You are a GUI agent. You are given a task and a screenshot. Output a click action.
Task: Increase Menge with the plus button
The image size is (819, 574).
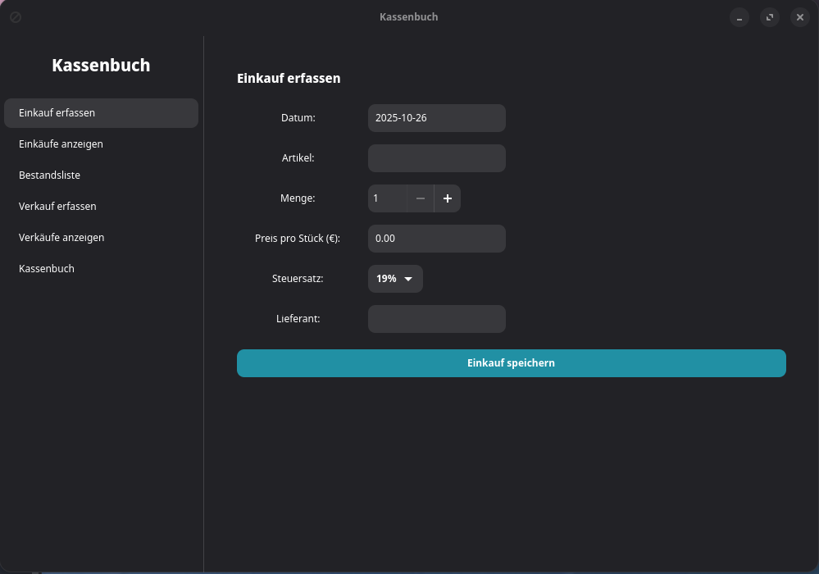[x=447, y=198]
